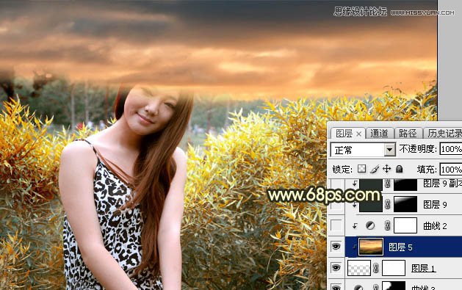Image resolution: width=462 pixels, height=290 pixels.
Task: Click the blend mode dropdown arrow button
Action: pyautogui.click(x=389, y=150)
